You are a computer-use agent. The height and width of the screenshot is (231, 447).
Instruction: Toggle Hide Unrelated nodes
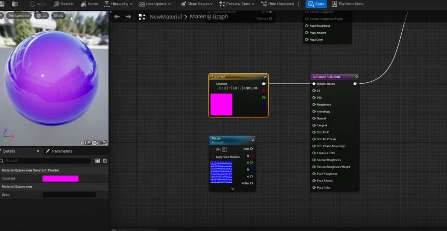[277, 4]
